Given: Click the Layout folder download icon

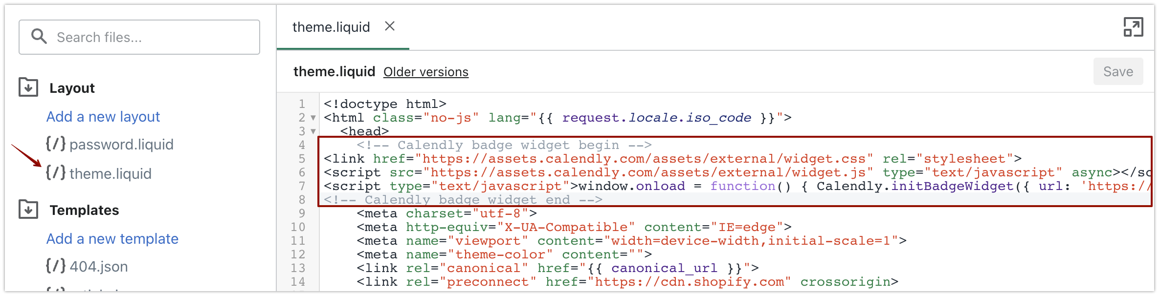Looking at the screenshot, I should 28,87.
